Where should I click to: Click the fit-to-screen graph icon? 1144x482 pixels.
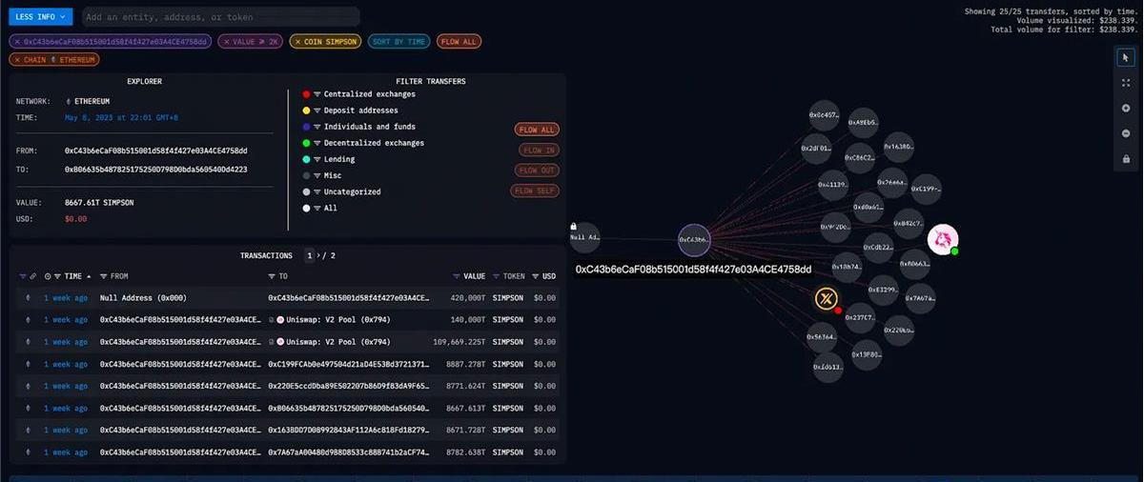[x=1126, y=83]
